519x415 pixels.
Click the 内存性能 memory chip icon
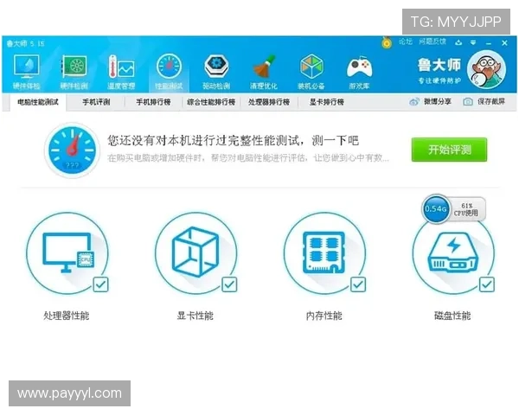point(324,253)
